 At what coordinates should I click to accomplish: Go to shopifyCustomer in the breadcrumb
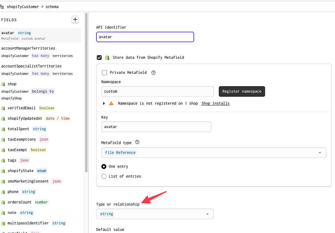(23, 7)
